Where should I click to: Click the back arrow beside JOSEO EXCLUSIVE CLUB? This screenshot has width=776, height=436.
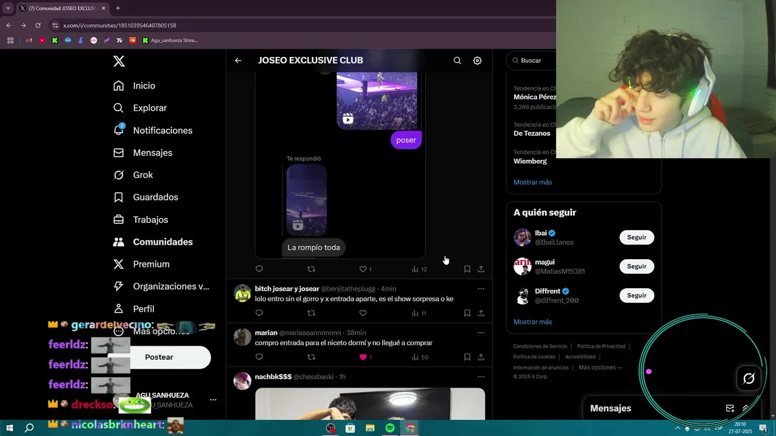click(x=238, y=61)
